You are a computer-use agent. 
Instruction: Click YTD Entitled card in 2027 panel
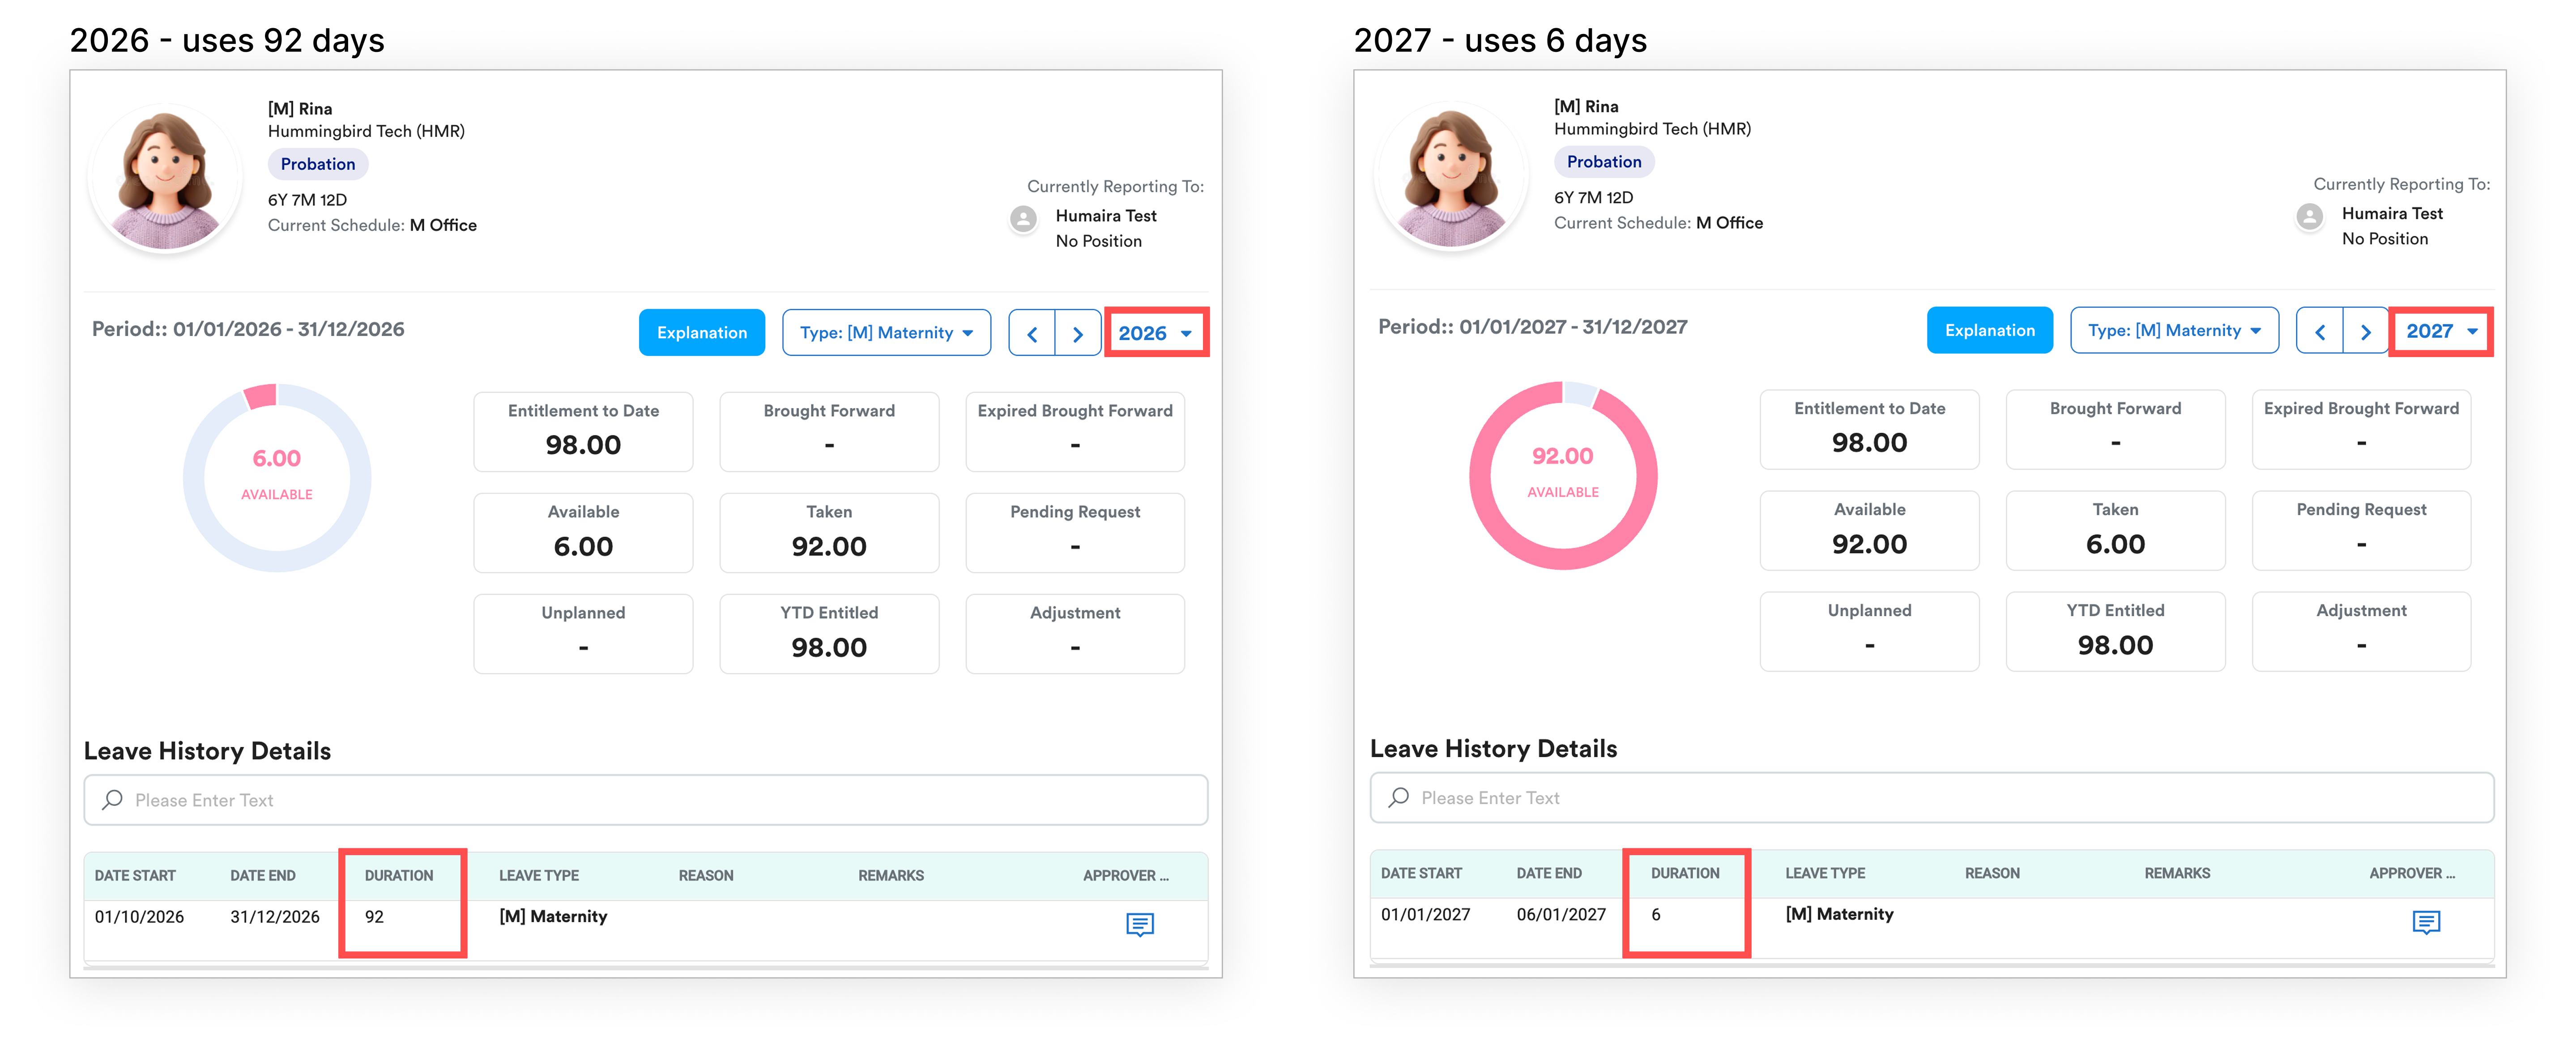pyautogui.click(x=2115, y=632)
